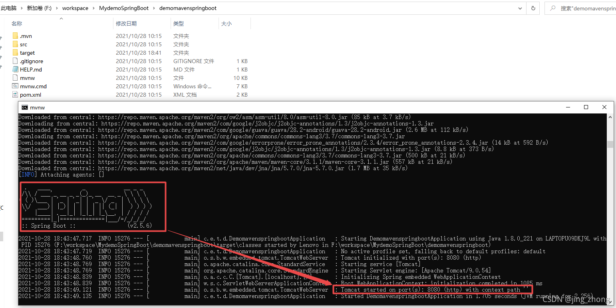Expand chevron after 此电脑 in breadcrumb
The image size is (616, 308).
22,8
